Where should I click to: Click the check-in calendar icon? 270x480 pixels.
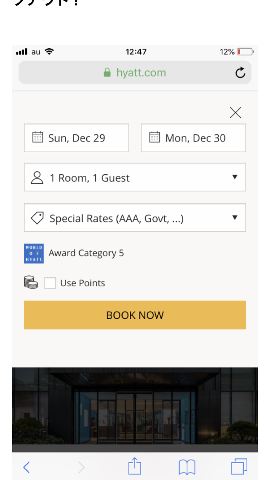point(38,137)
